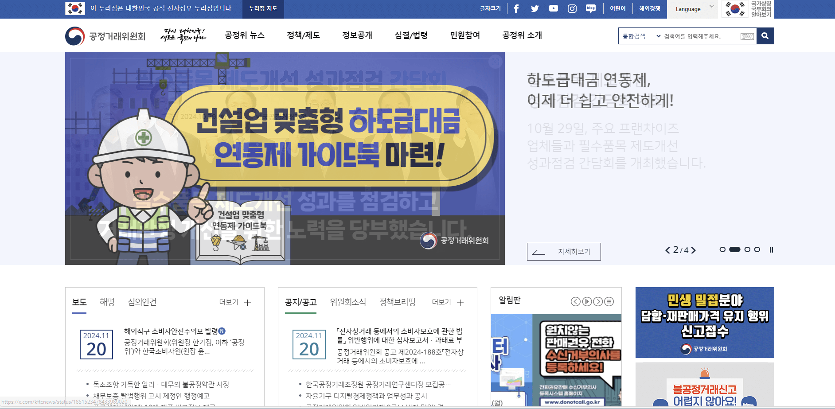Pause the 알림판 auto-play control
The height and width of the screenshot is (409, 835).
(x=587, y=301)
